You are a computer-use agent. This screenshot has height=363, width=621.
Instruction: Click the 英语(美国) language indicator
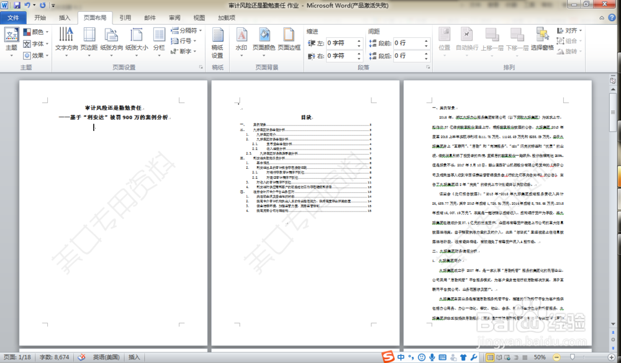[x=106, y=357]
